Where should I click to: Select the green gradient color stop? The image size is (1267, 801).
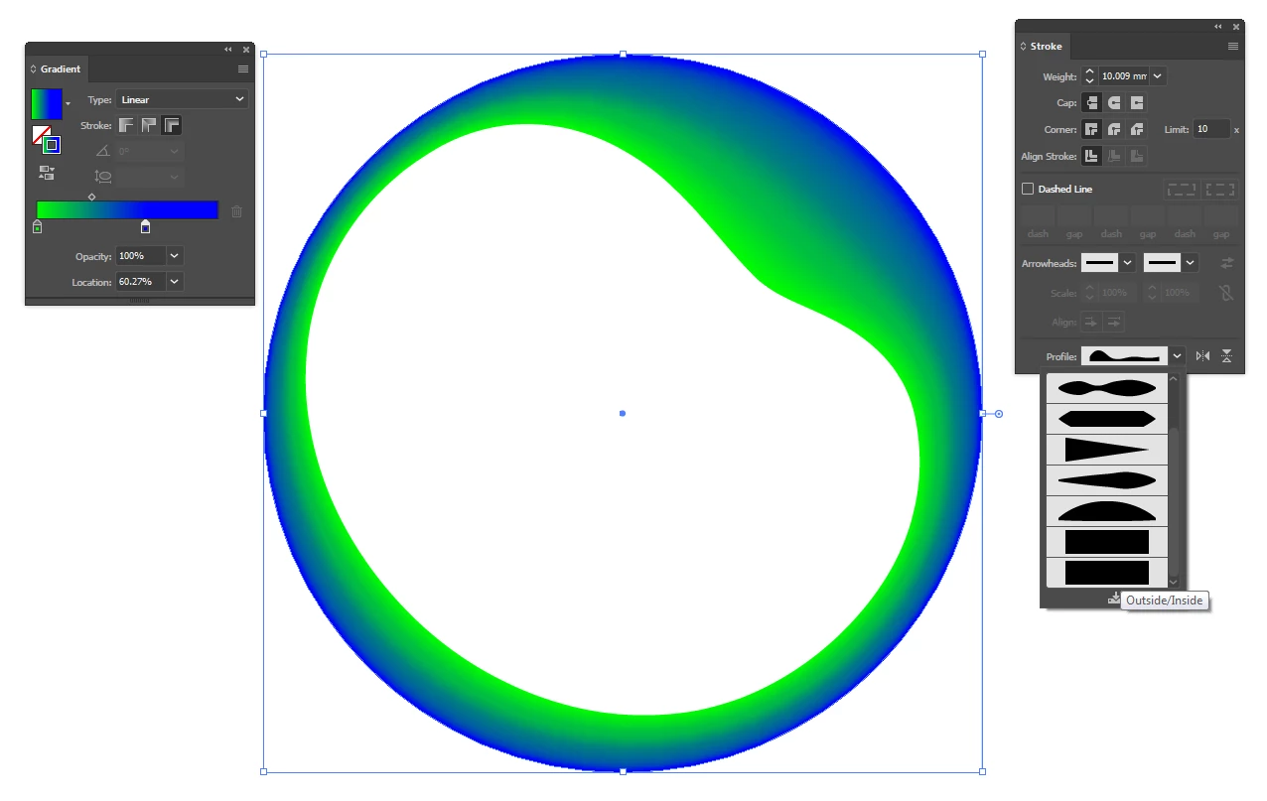[37, 227]
